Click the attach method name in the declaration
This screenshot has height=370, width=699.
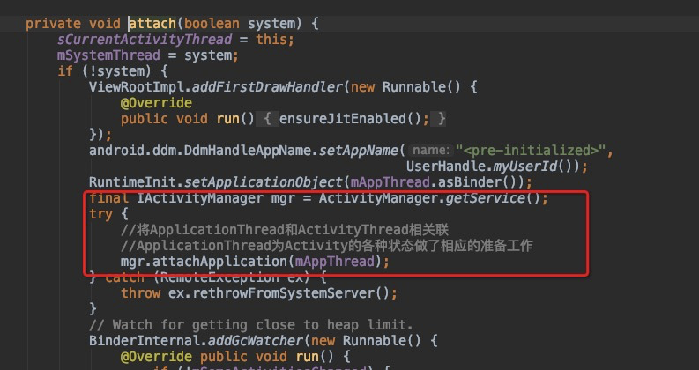(152, 24)
